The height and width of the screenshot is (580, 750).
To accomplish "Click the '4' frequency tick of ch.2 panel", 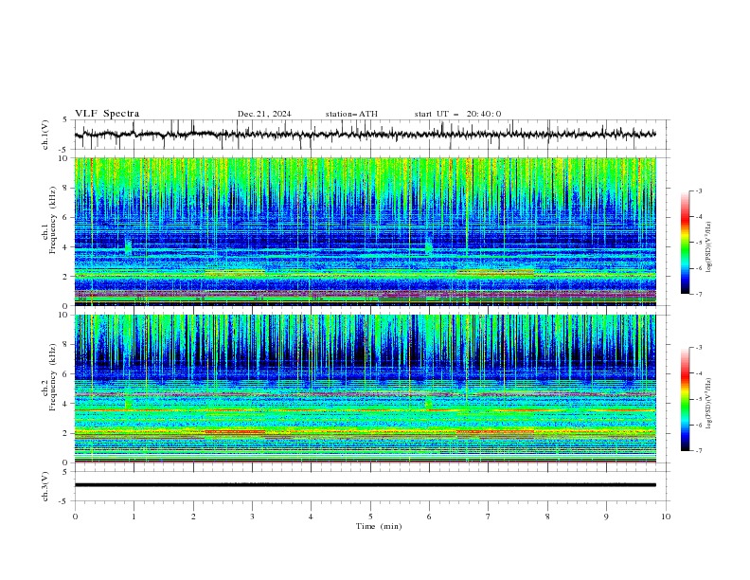I will coord(67,404).
